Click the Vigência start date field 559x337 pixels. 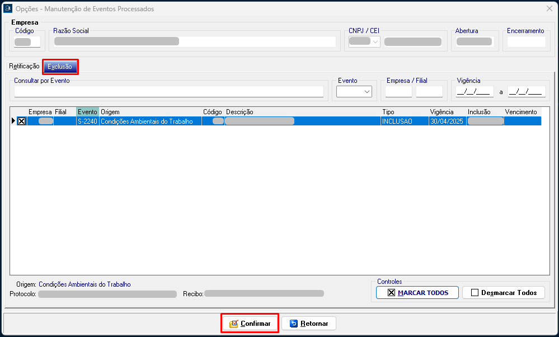tap(475, 92)
